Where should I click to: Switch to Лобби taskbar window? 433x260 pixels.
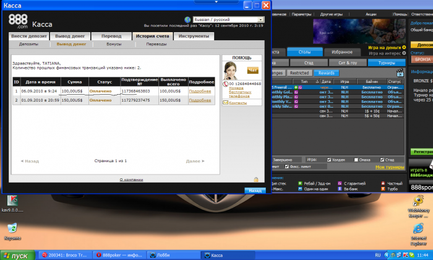click(x=173, y=255)
